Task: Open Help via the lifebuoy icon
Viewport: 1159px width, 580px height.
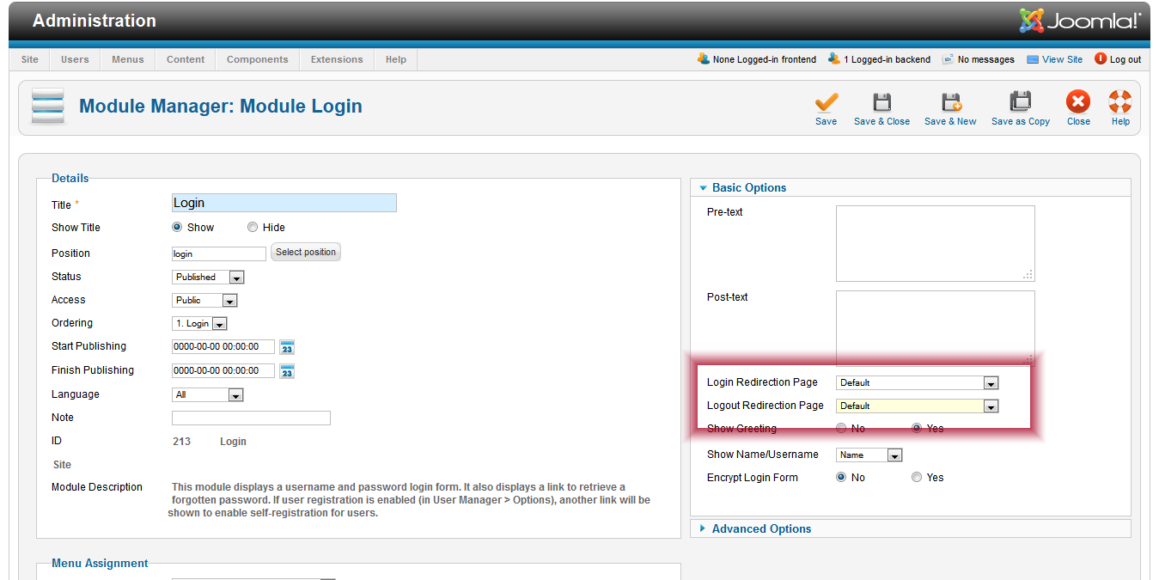Action: pos(1120,103)
